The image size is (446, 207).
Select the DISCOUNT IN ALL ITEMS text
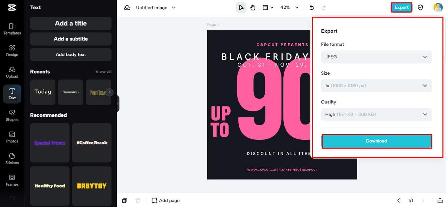coord(279,154)
